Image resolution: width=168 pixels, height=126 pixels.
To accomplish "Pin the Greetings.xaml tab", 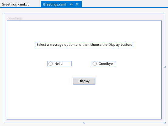I will click(71, 4).
